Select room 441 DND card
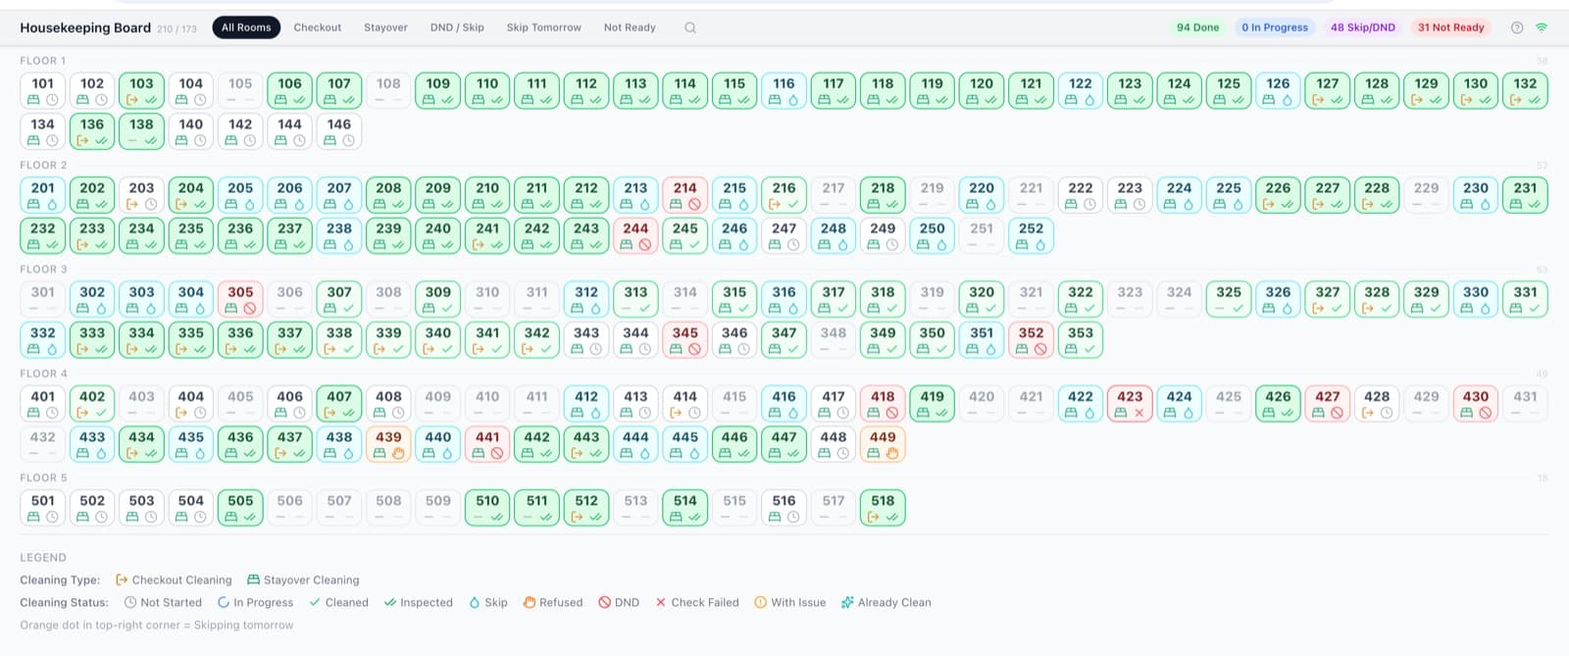1569x656 pixels. 487,445
